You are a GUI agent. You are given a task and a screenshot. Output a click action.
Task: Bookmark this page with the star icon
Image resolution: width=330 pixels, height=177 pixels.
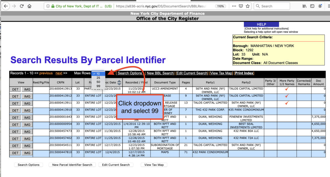tap(247, 6)
